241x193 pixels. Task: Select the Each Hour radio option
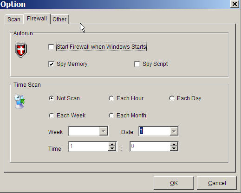click(111, 98)
